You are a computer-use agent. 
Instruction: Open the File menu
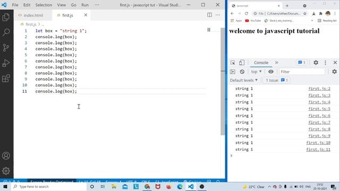pos(15,5)
